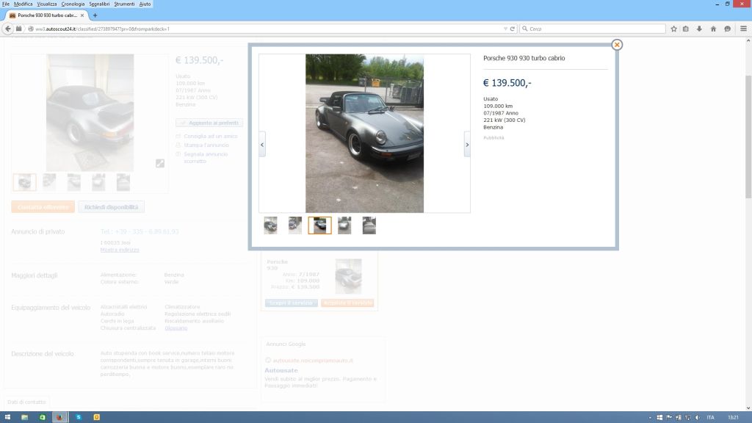Open the Modifica menu

pos(23,4)
